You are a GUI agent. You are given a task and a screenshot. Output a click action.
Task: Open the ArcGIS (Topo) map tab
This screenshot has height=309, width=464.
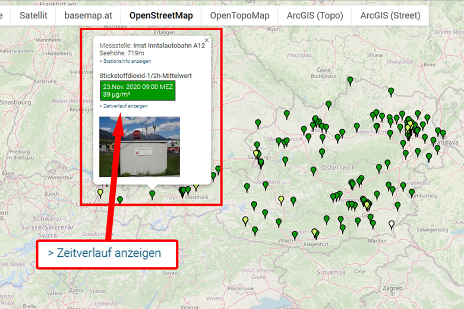[314, 15]
